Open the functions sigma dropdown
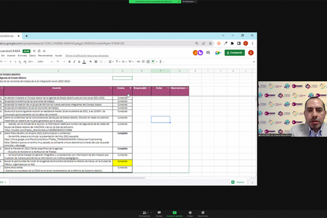 pos(161,62)
